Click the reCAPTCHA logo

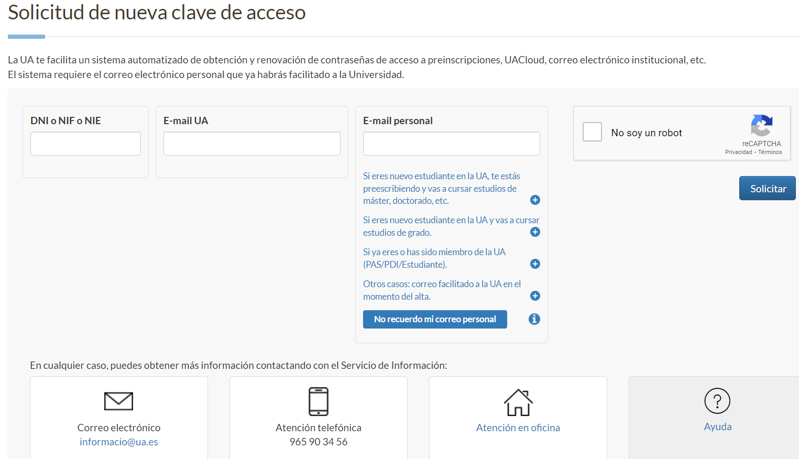coord(761,126)
